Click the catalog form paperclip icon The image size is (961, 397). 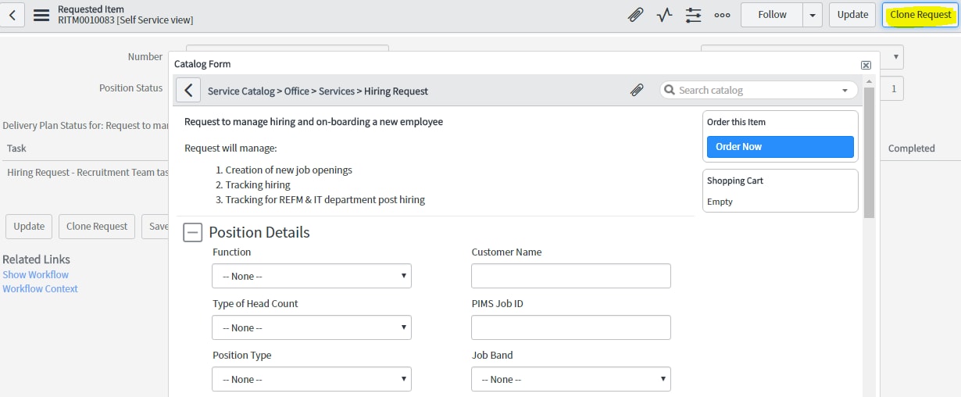point(637,91)
